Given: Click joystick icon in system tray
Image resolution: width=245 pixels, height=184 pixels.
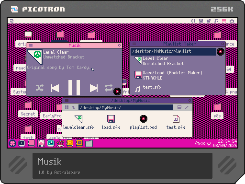Looking at the screenshot, I should click(197, 144).
